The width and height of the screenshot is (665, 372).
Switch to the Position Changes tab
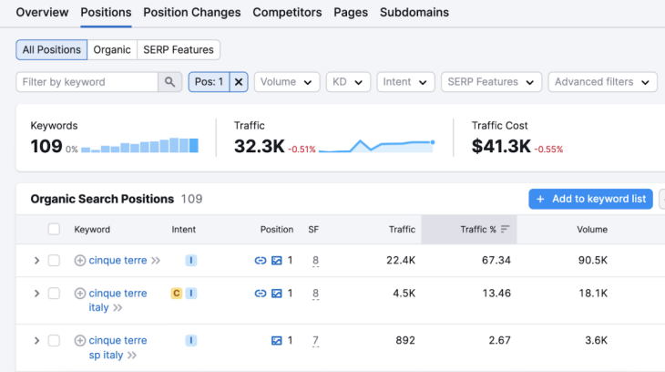(x=192, y=13)
